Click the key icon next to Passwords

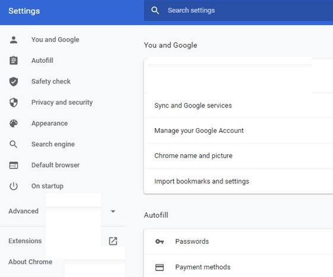pos(160,241)
